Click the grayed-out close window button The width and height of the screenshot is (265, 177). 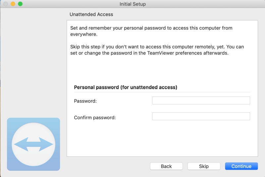click(5, 4)
